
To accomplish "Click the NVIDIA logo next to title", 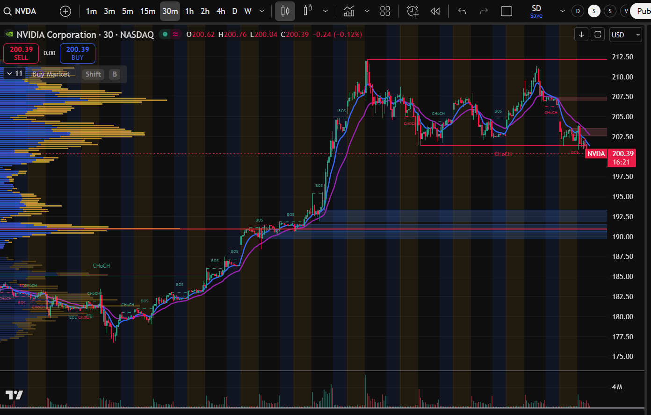I will [8, 35].
